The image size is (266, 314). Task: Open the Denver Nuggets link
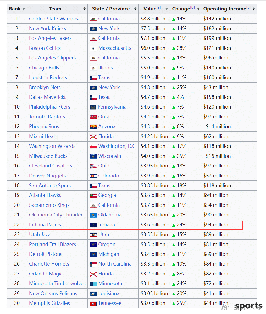pos(47,176)
